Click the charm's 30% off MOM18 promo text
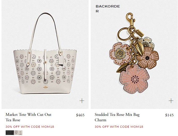Viewport: 178px width, 136px height. 119,127
